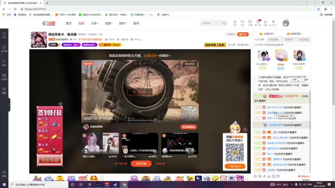Screen dimensions: 335x188
Task: Click the Windows Start button
Action: [x=4, y=185]
